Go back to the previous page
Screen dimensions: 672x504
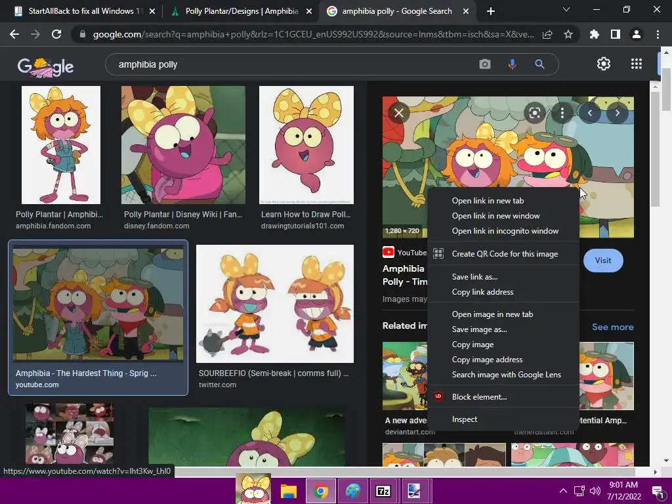click(14, 34)
